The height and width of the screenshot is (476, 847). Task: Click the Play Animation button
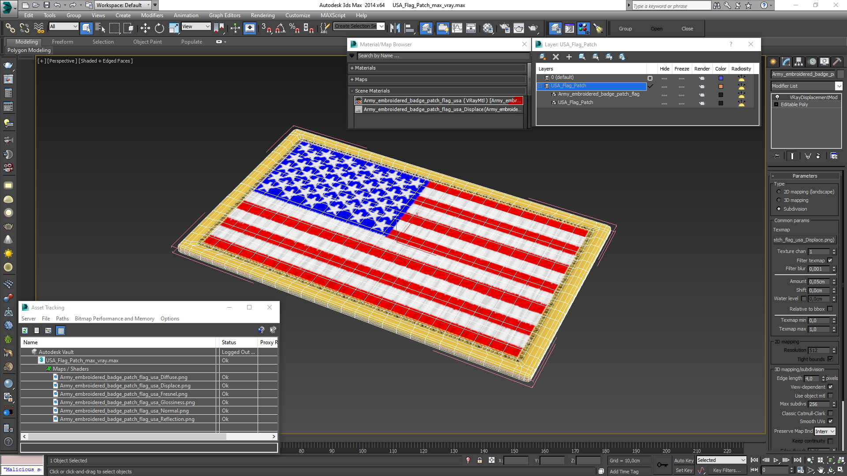coord(776,460)
